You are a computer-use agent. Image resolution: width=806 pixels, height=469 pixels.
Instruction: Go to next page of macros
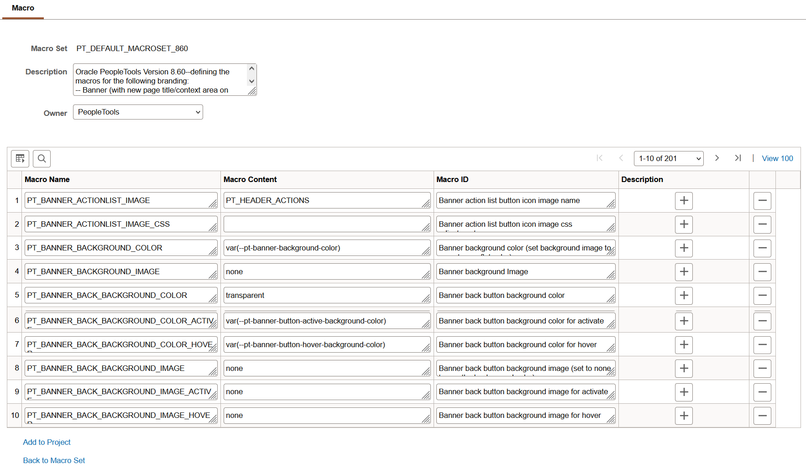click(x=717, y=158)
